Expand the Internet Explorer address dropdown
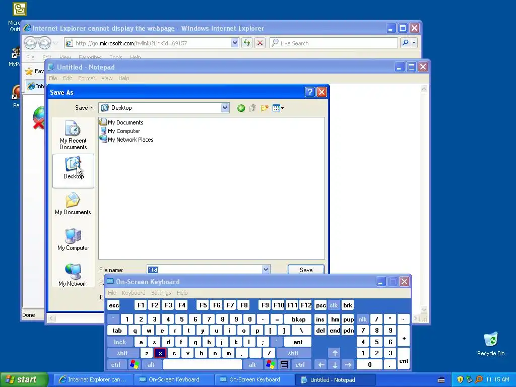Screen dimensions: 516x387 (x=235, y=43)
